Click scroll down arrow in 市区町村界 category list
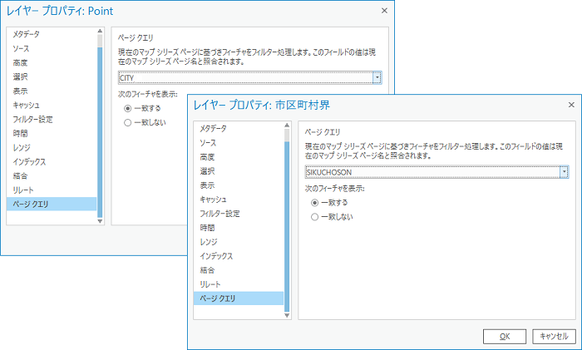582x350 pixels. tap(287, 315)
